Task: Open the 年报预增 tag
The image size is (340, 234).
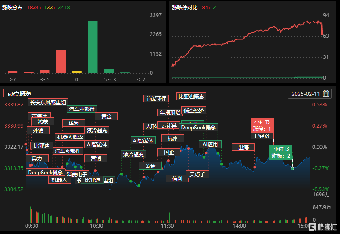Action: pyautogui.click(x=170, y=112)
